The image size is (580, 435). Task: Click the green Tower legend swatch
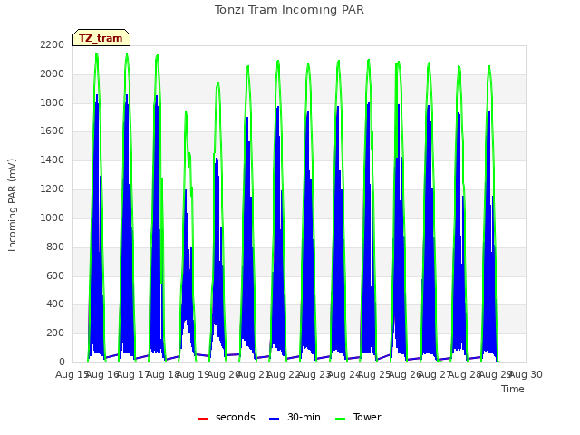(341, 419)
